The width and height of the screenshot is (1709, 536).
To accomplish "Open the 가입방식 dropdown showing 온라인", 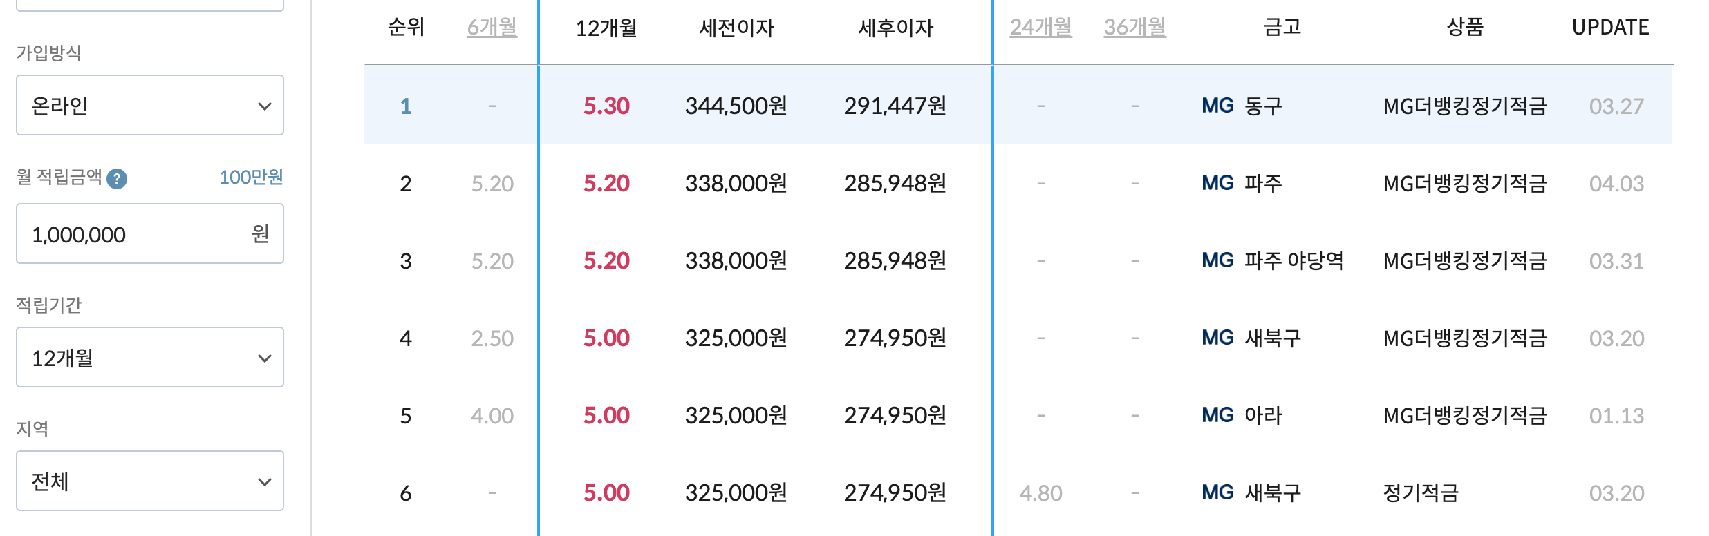I will click(x=150, y=105).
